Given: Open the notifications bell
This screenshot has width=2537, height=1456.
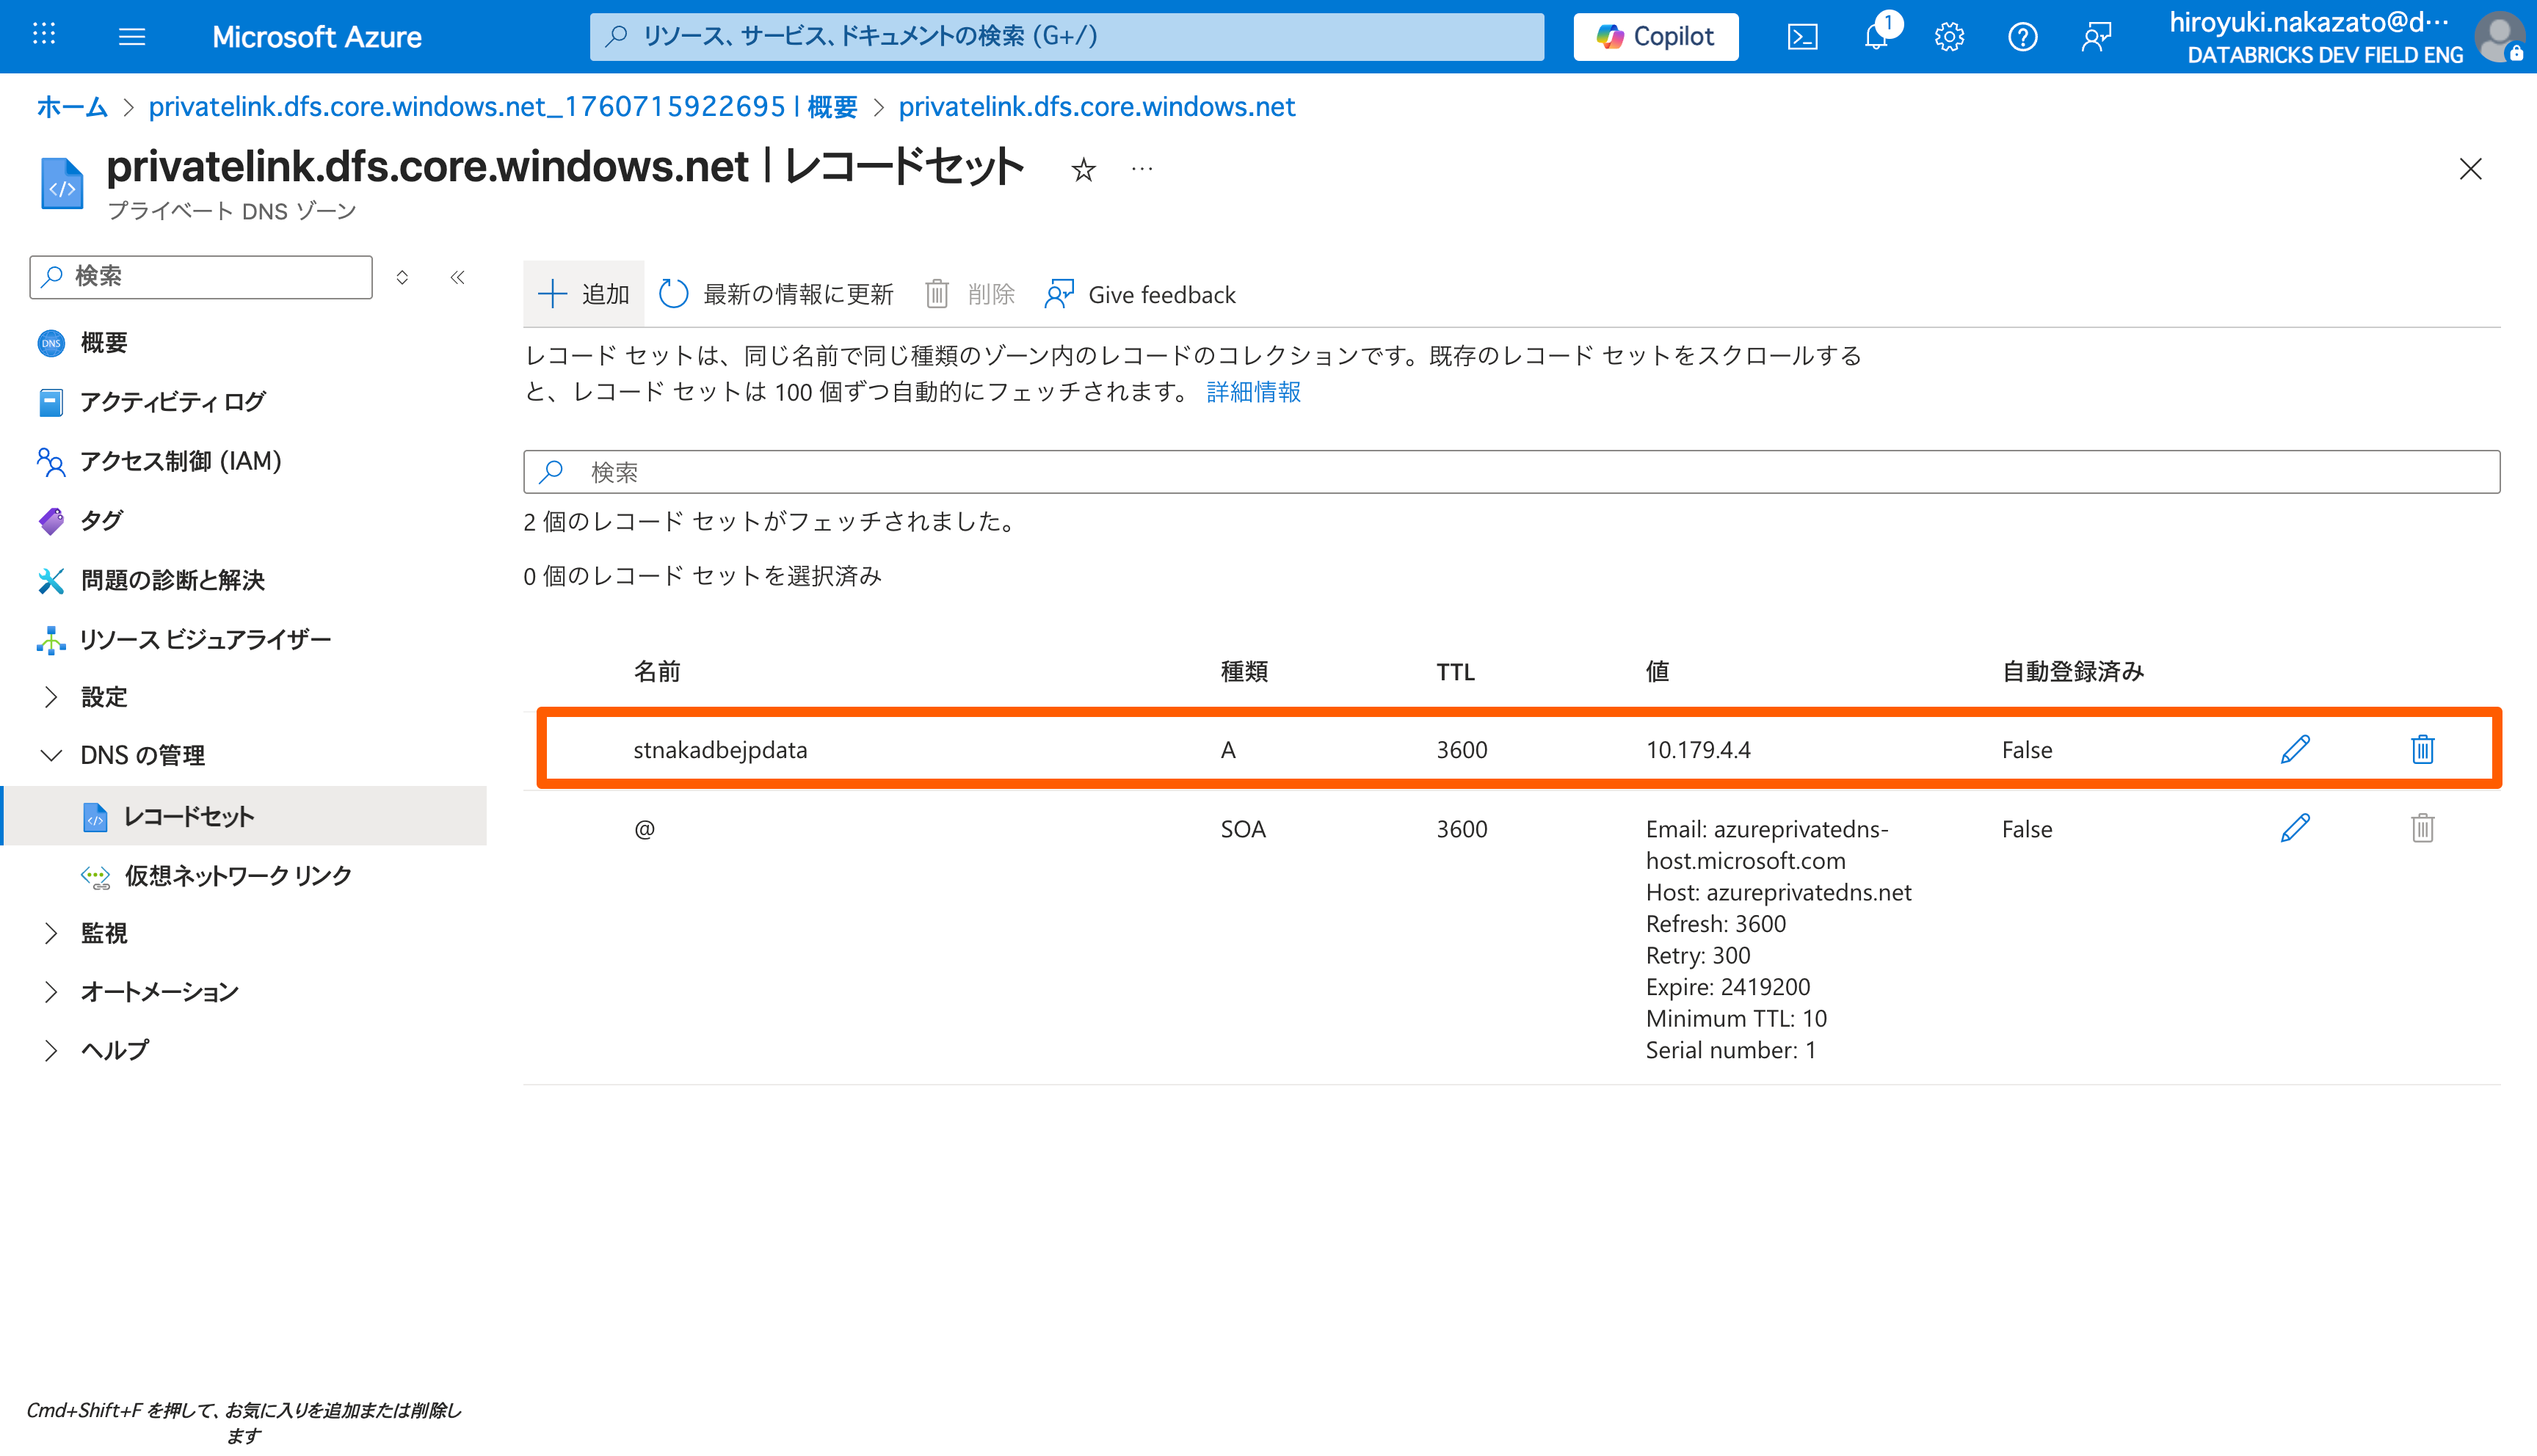Looking at the screenshot, I should coord(1876,37).
